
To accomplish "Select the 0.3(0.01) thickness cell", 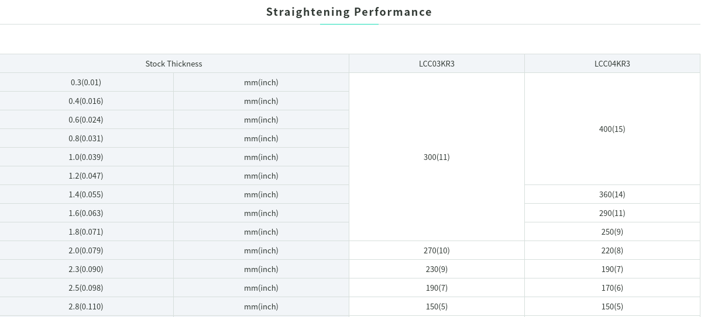I will (86, 82).
